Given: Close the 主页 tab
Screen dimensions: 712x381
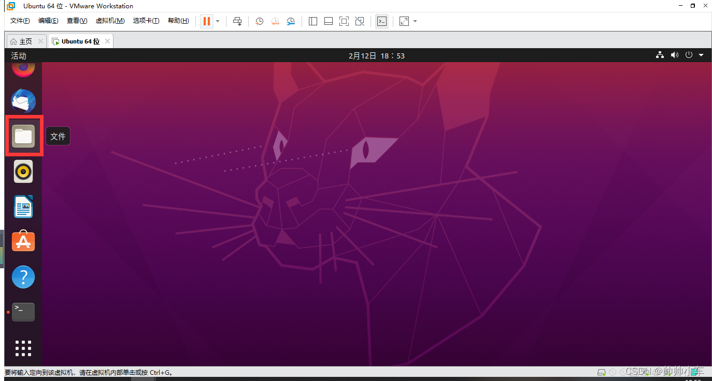Looking at the screenshot, I should 40,41.
